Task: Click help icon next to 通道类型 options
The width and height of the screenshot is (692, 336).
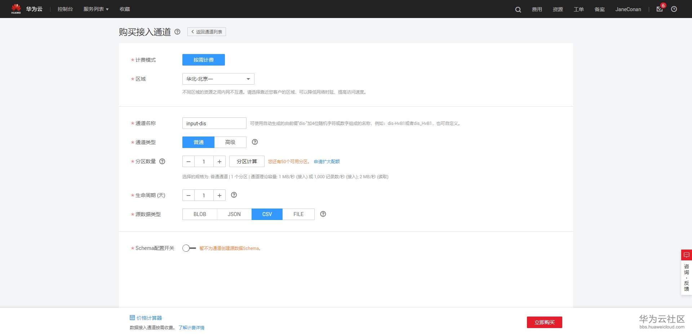Action: [255, 142]
